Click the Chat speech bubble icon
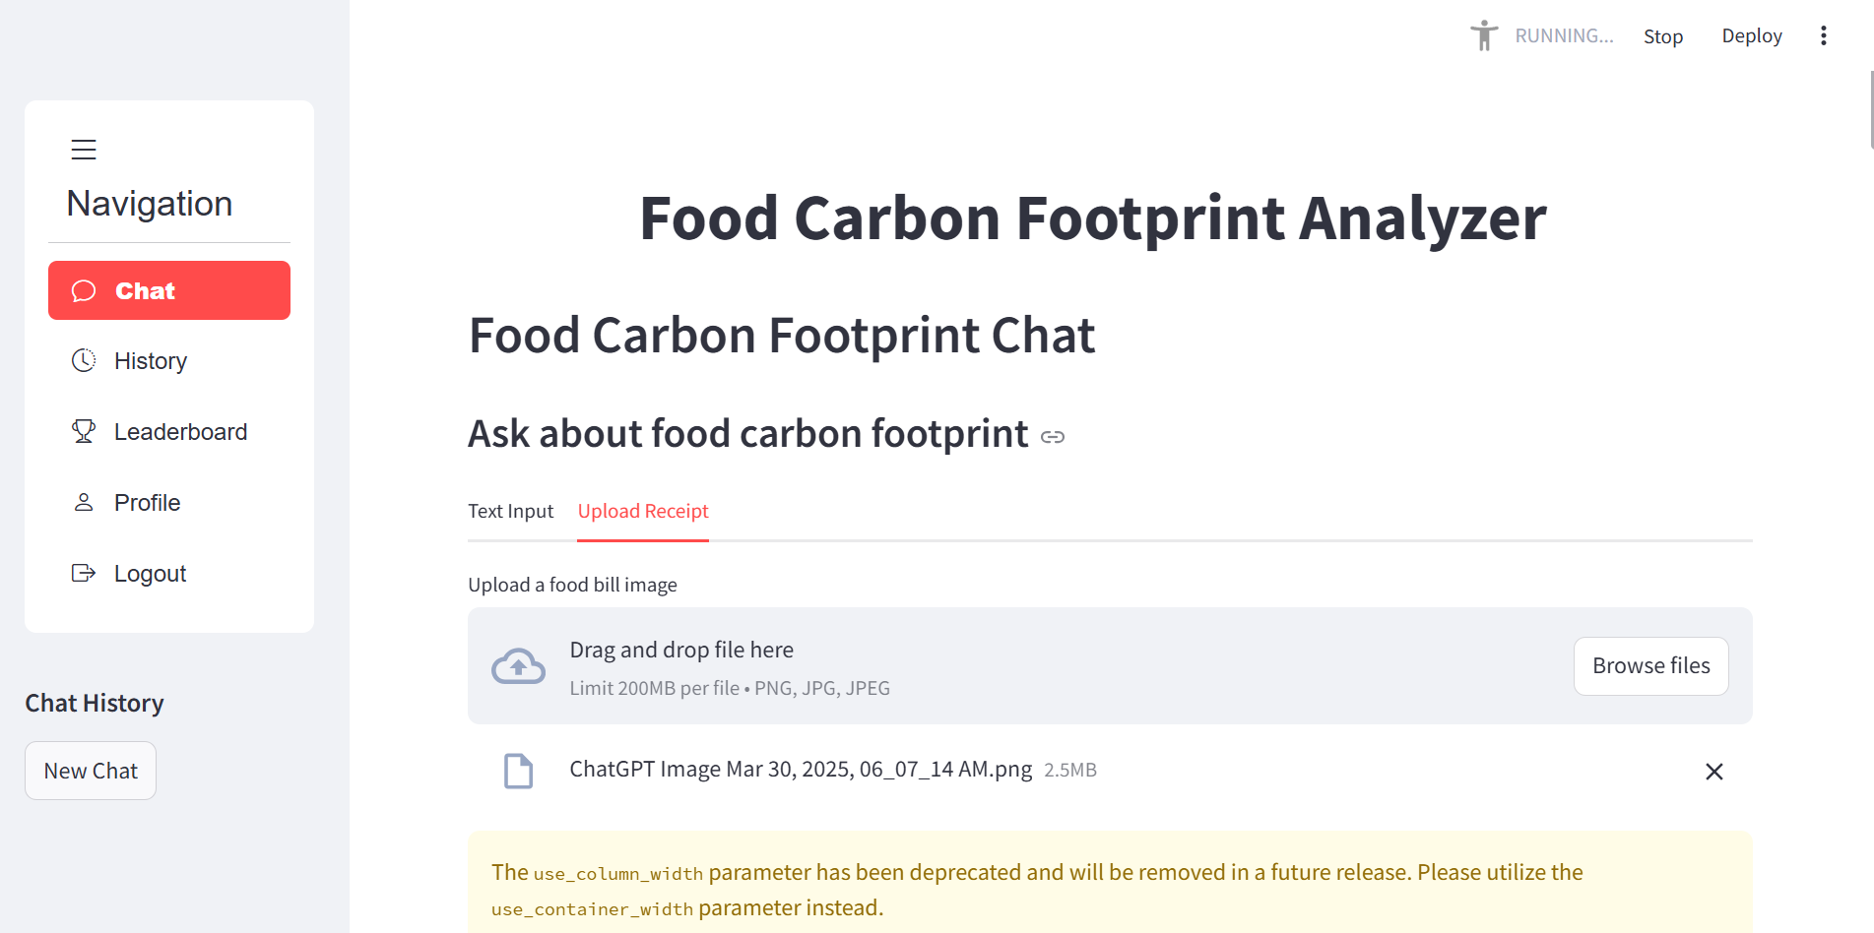The image size is (1874, 933). 84,290
